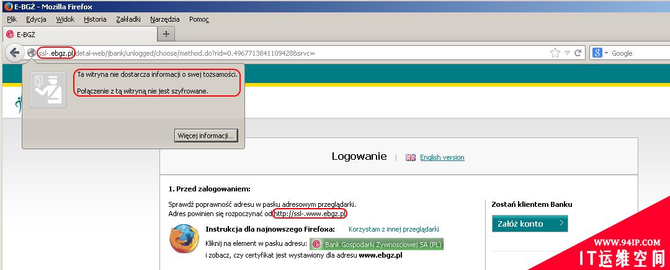This screenshot has width=670, height=270.
Task: Open Korzystam z innej przeglądarki link
Action: 394,229
